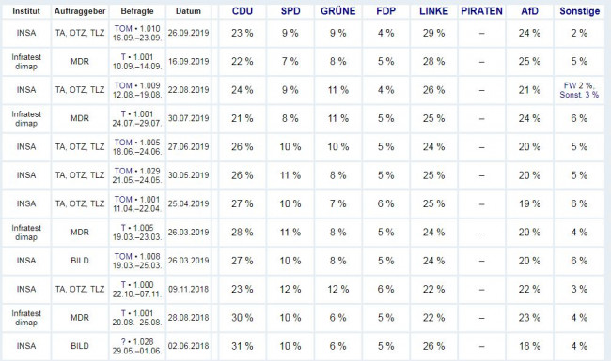Click T link in 16.09.2019 row
This screenshot has width=611, height=361.
pos(123,57)
